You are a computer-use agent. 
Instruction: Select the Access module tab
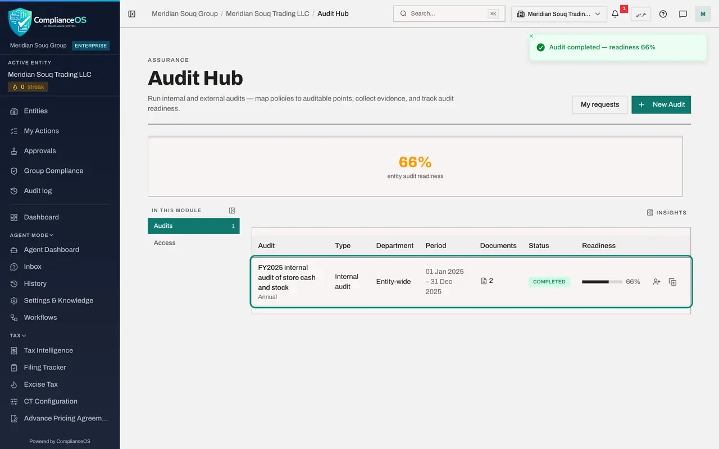point(194,243)
